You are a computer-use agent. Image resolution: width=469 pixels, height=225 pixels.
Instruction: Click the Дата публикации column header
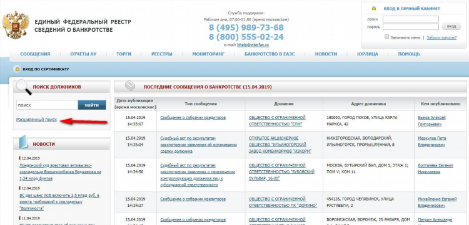135,103
